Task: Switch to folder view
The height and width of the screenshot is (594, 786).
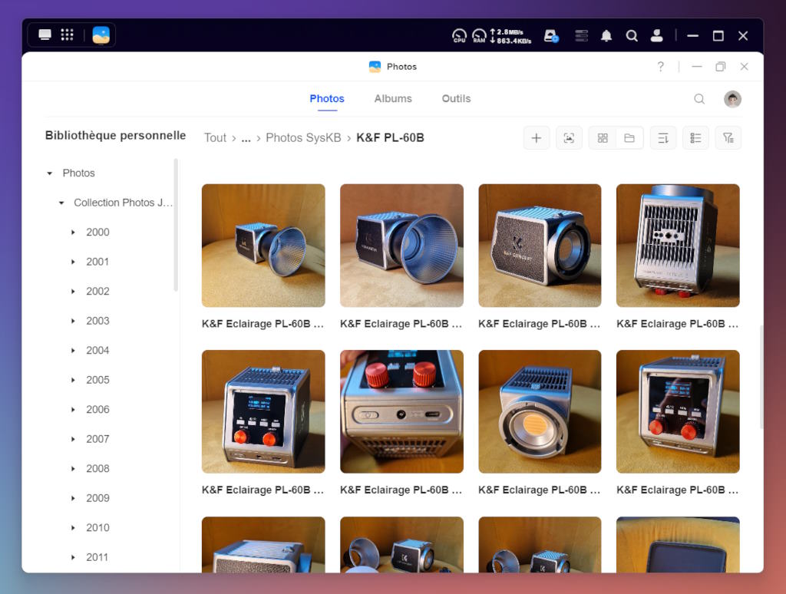Action: (629, 138)
